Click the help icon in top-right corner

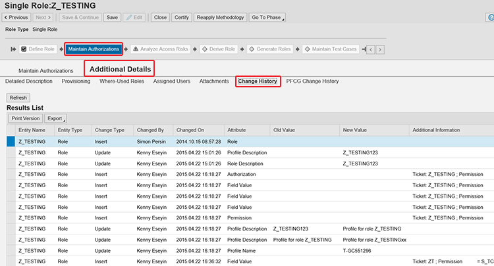(x=490, y=17)
